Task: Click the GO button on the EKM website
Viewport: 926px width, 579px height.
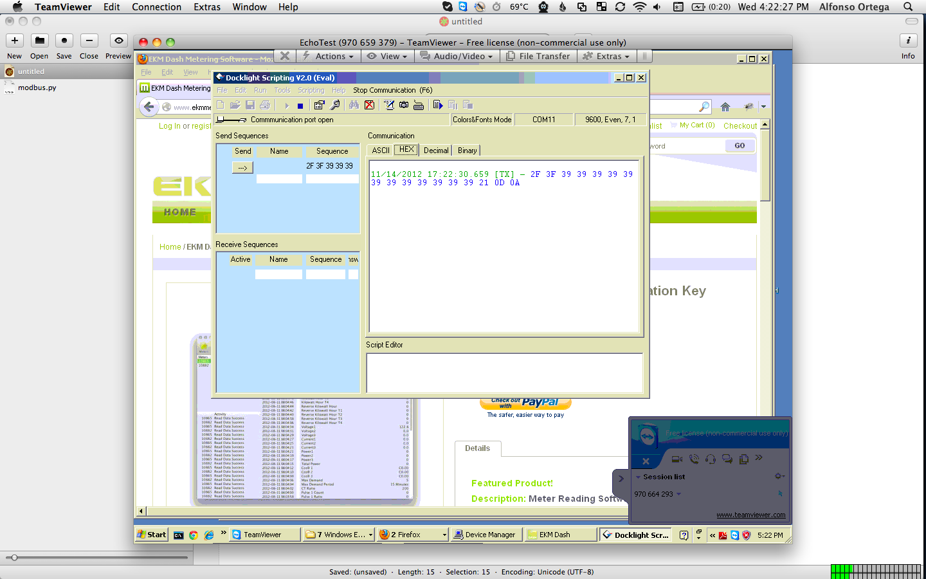Action: click(x=740, y=146)
